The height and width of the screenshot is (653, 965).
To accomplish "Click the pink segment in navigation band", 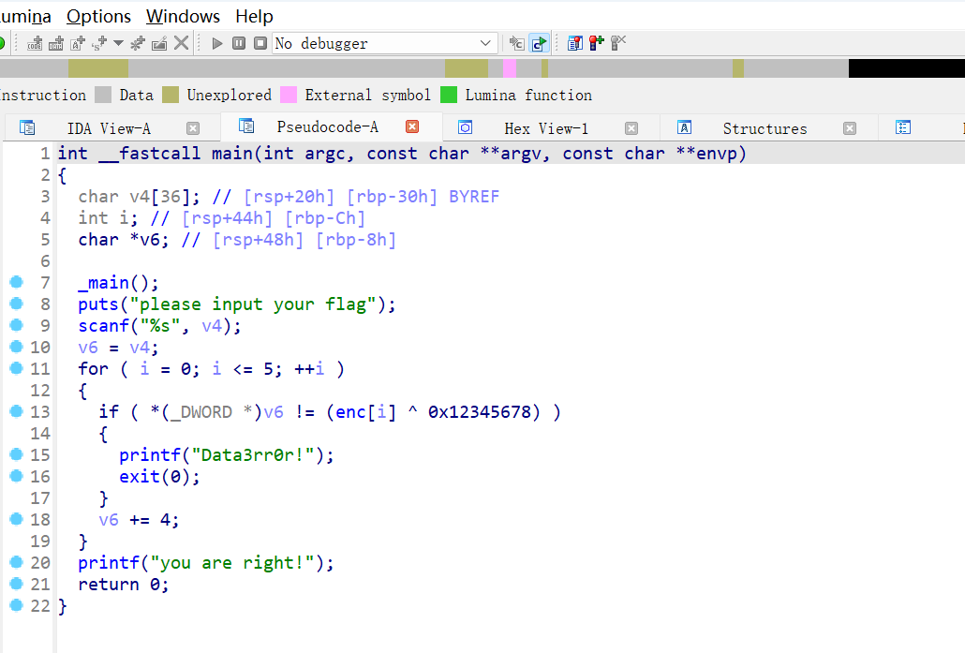I will (510, 68).
